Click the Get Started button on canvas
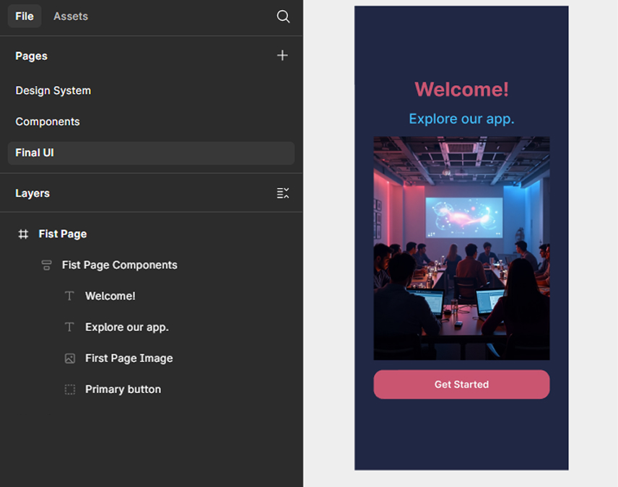Image resolution: width=618 pixels, height=487 pixels. (461, 384)
